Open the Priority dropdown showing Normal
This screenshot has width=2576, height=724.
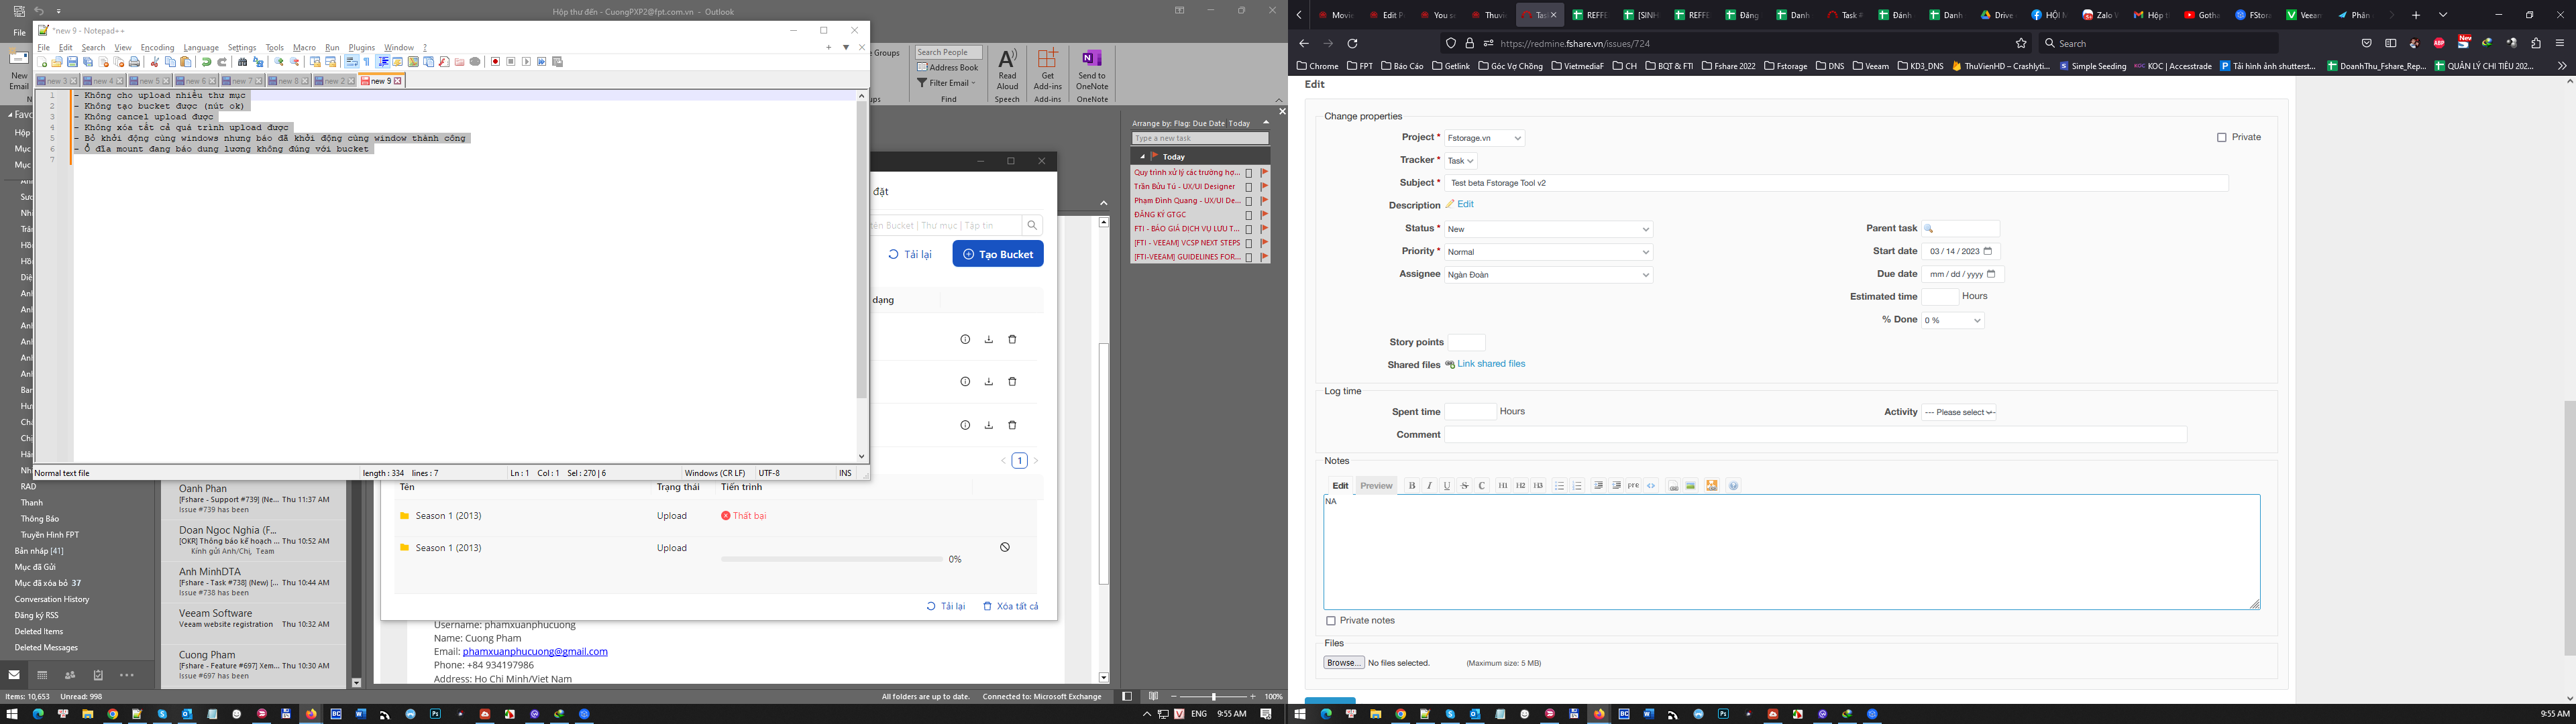pos(1549,252)
